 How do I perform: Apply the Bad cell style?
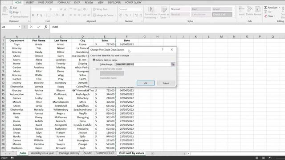(201, 9)
